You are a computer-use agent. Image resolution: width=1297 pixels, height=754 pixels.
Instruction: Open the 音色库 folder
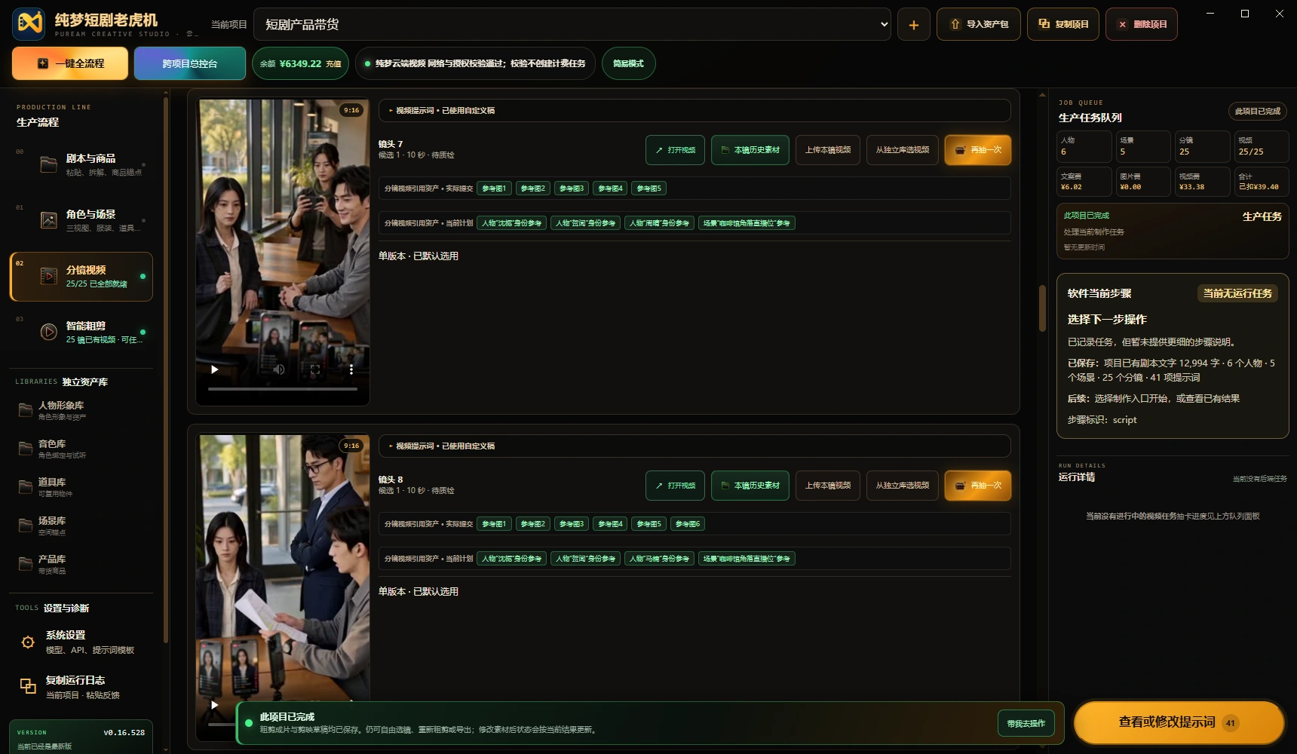81,449
